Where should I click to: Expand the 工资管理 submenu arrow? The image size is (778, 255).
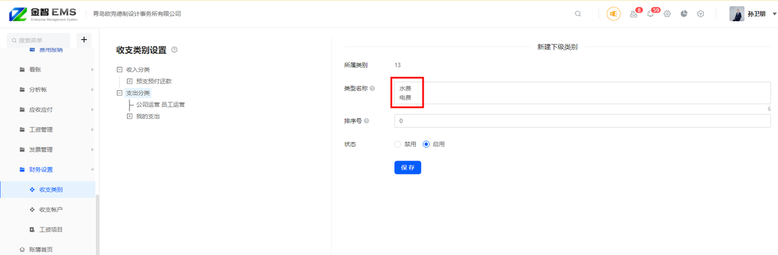(x=92, y=130)
